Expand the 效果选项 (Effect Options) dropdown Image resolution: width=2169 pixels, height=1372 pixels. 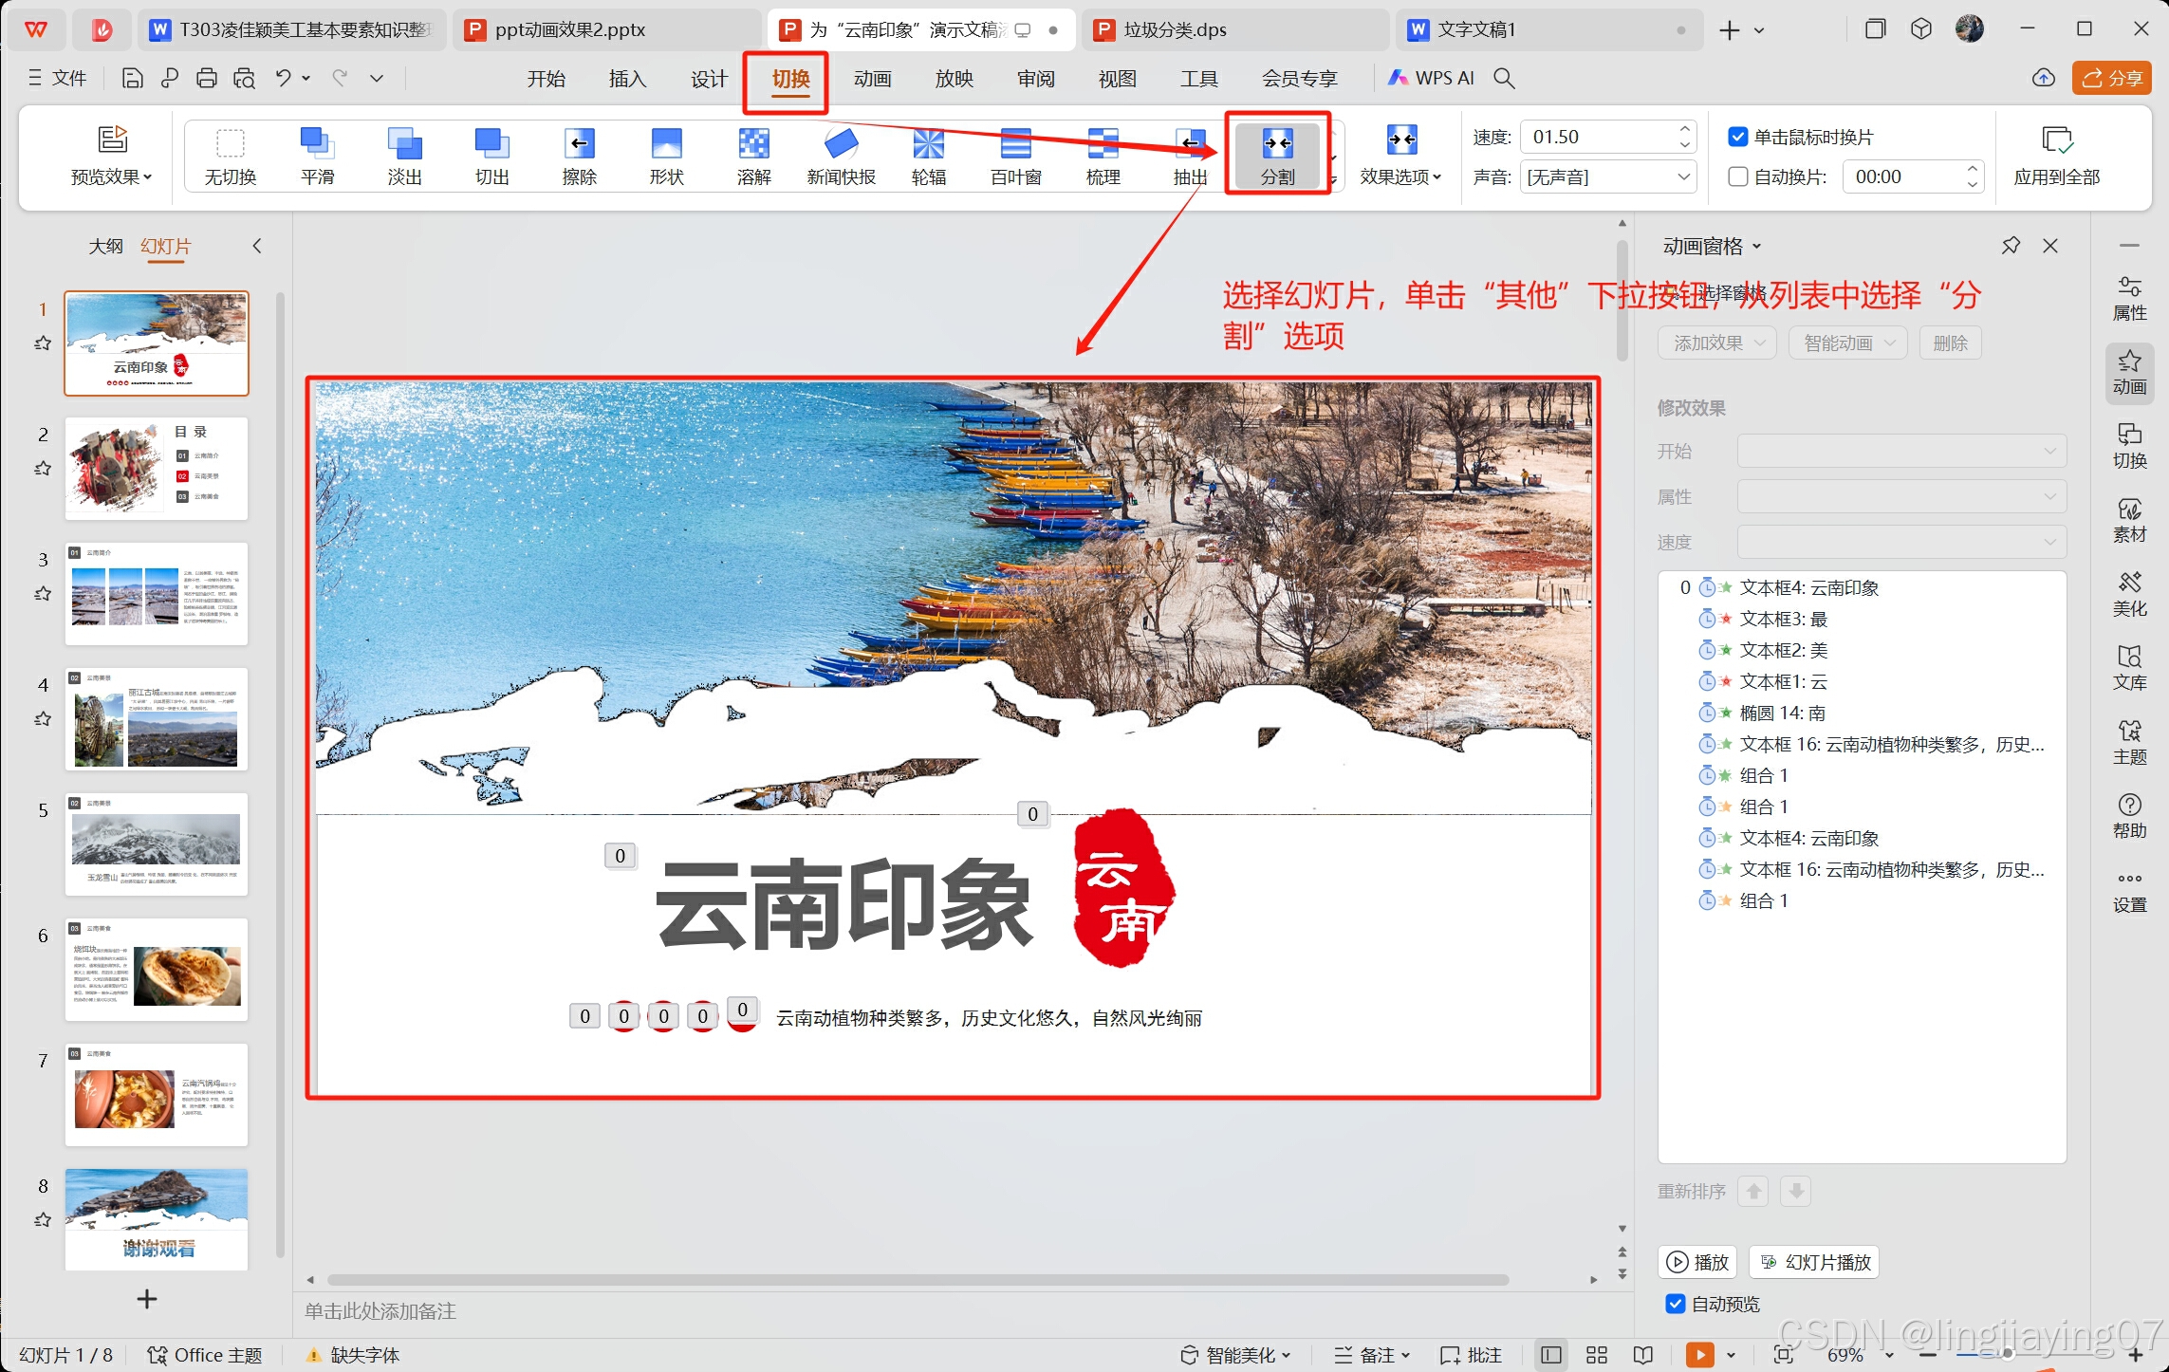(1400, 176)
